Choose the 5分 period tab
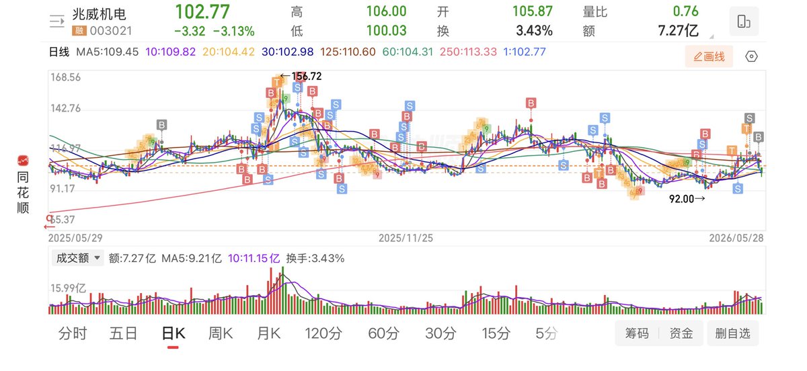807x371 pixels. coord(547,333)
